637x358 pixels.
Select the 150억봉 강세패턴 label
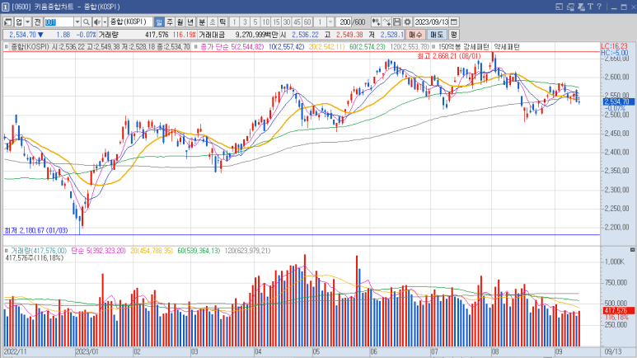click(463, 47)
